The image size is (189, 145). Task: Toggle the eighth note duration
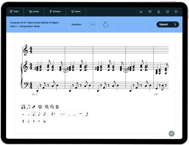point(39,114)
